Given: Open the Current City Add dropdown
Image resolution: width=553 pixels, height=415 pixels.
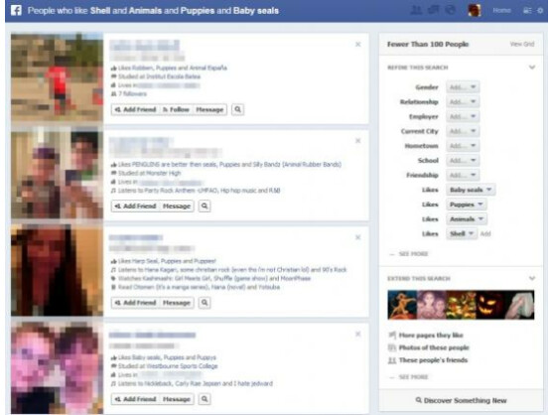Looking at the screenshot, I should click(463, 131).
